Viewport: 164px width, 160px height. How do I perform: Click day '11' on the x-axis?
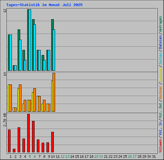pyautogui.click(x=58, y=156)
